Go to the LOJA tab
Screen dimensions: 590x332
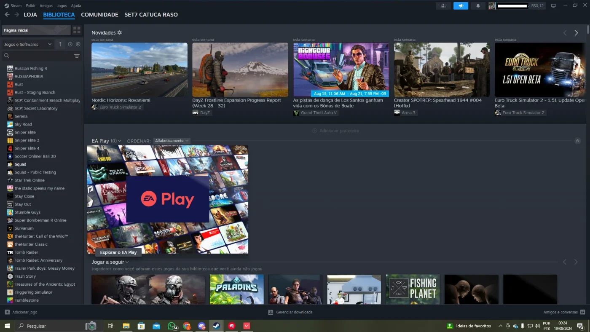tap(30, 15)
